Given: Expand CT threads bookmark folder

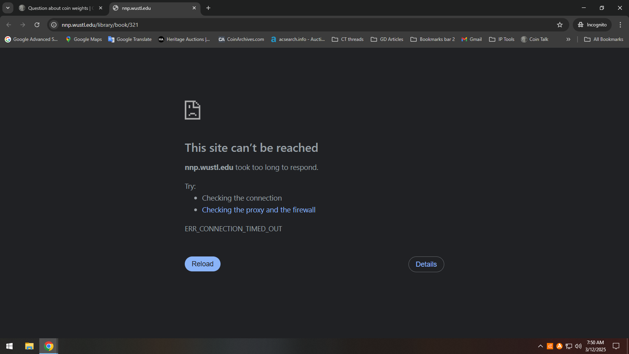Looking at the screenshot, I should [x=348, y=39].
